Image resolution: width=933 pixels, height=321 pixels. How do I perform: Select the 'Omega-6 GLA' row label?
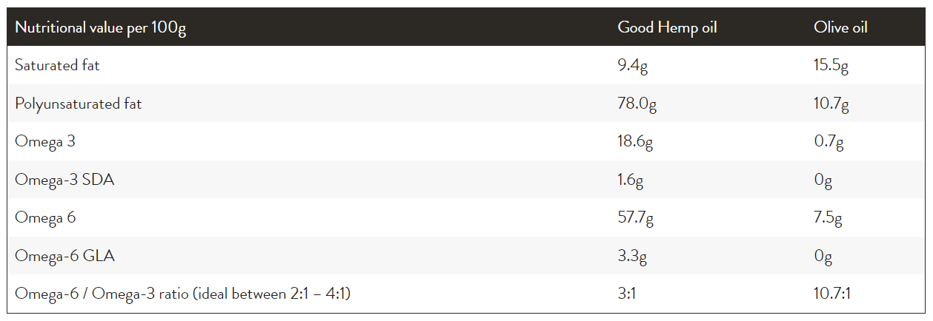click(64, 257)
